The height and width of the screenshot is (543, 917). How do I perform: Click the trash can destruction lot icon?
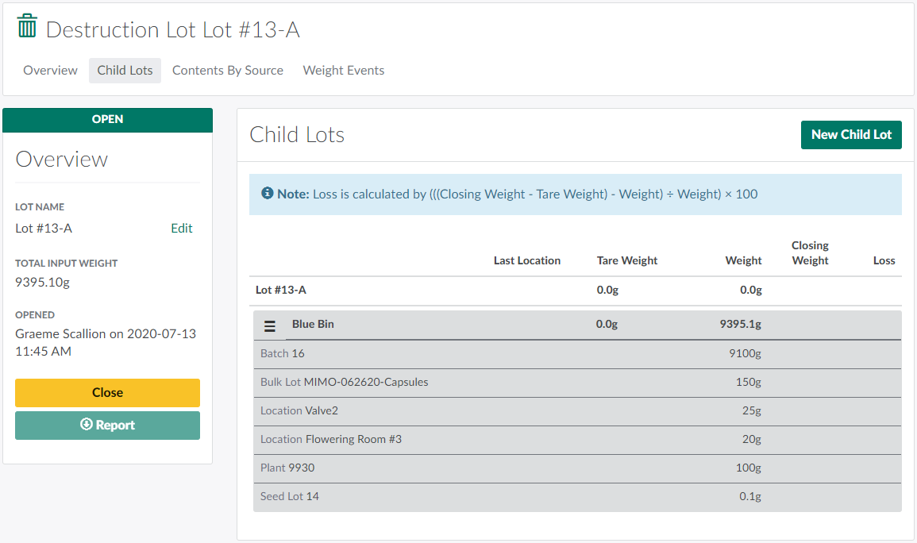27,26
